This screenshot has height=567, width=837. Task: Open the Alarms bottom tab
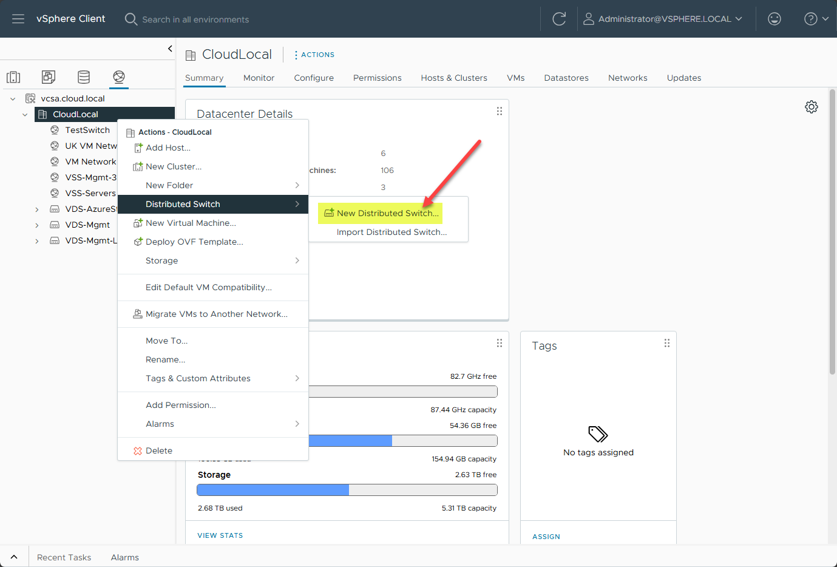[125, 557]
